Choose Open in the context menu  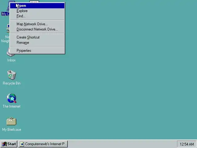37,6
